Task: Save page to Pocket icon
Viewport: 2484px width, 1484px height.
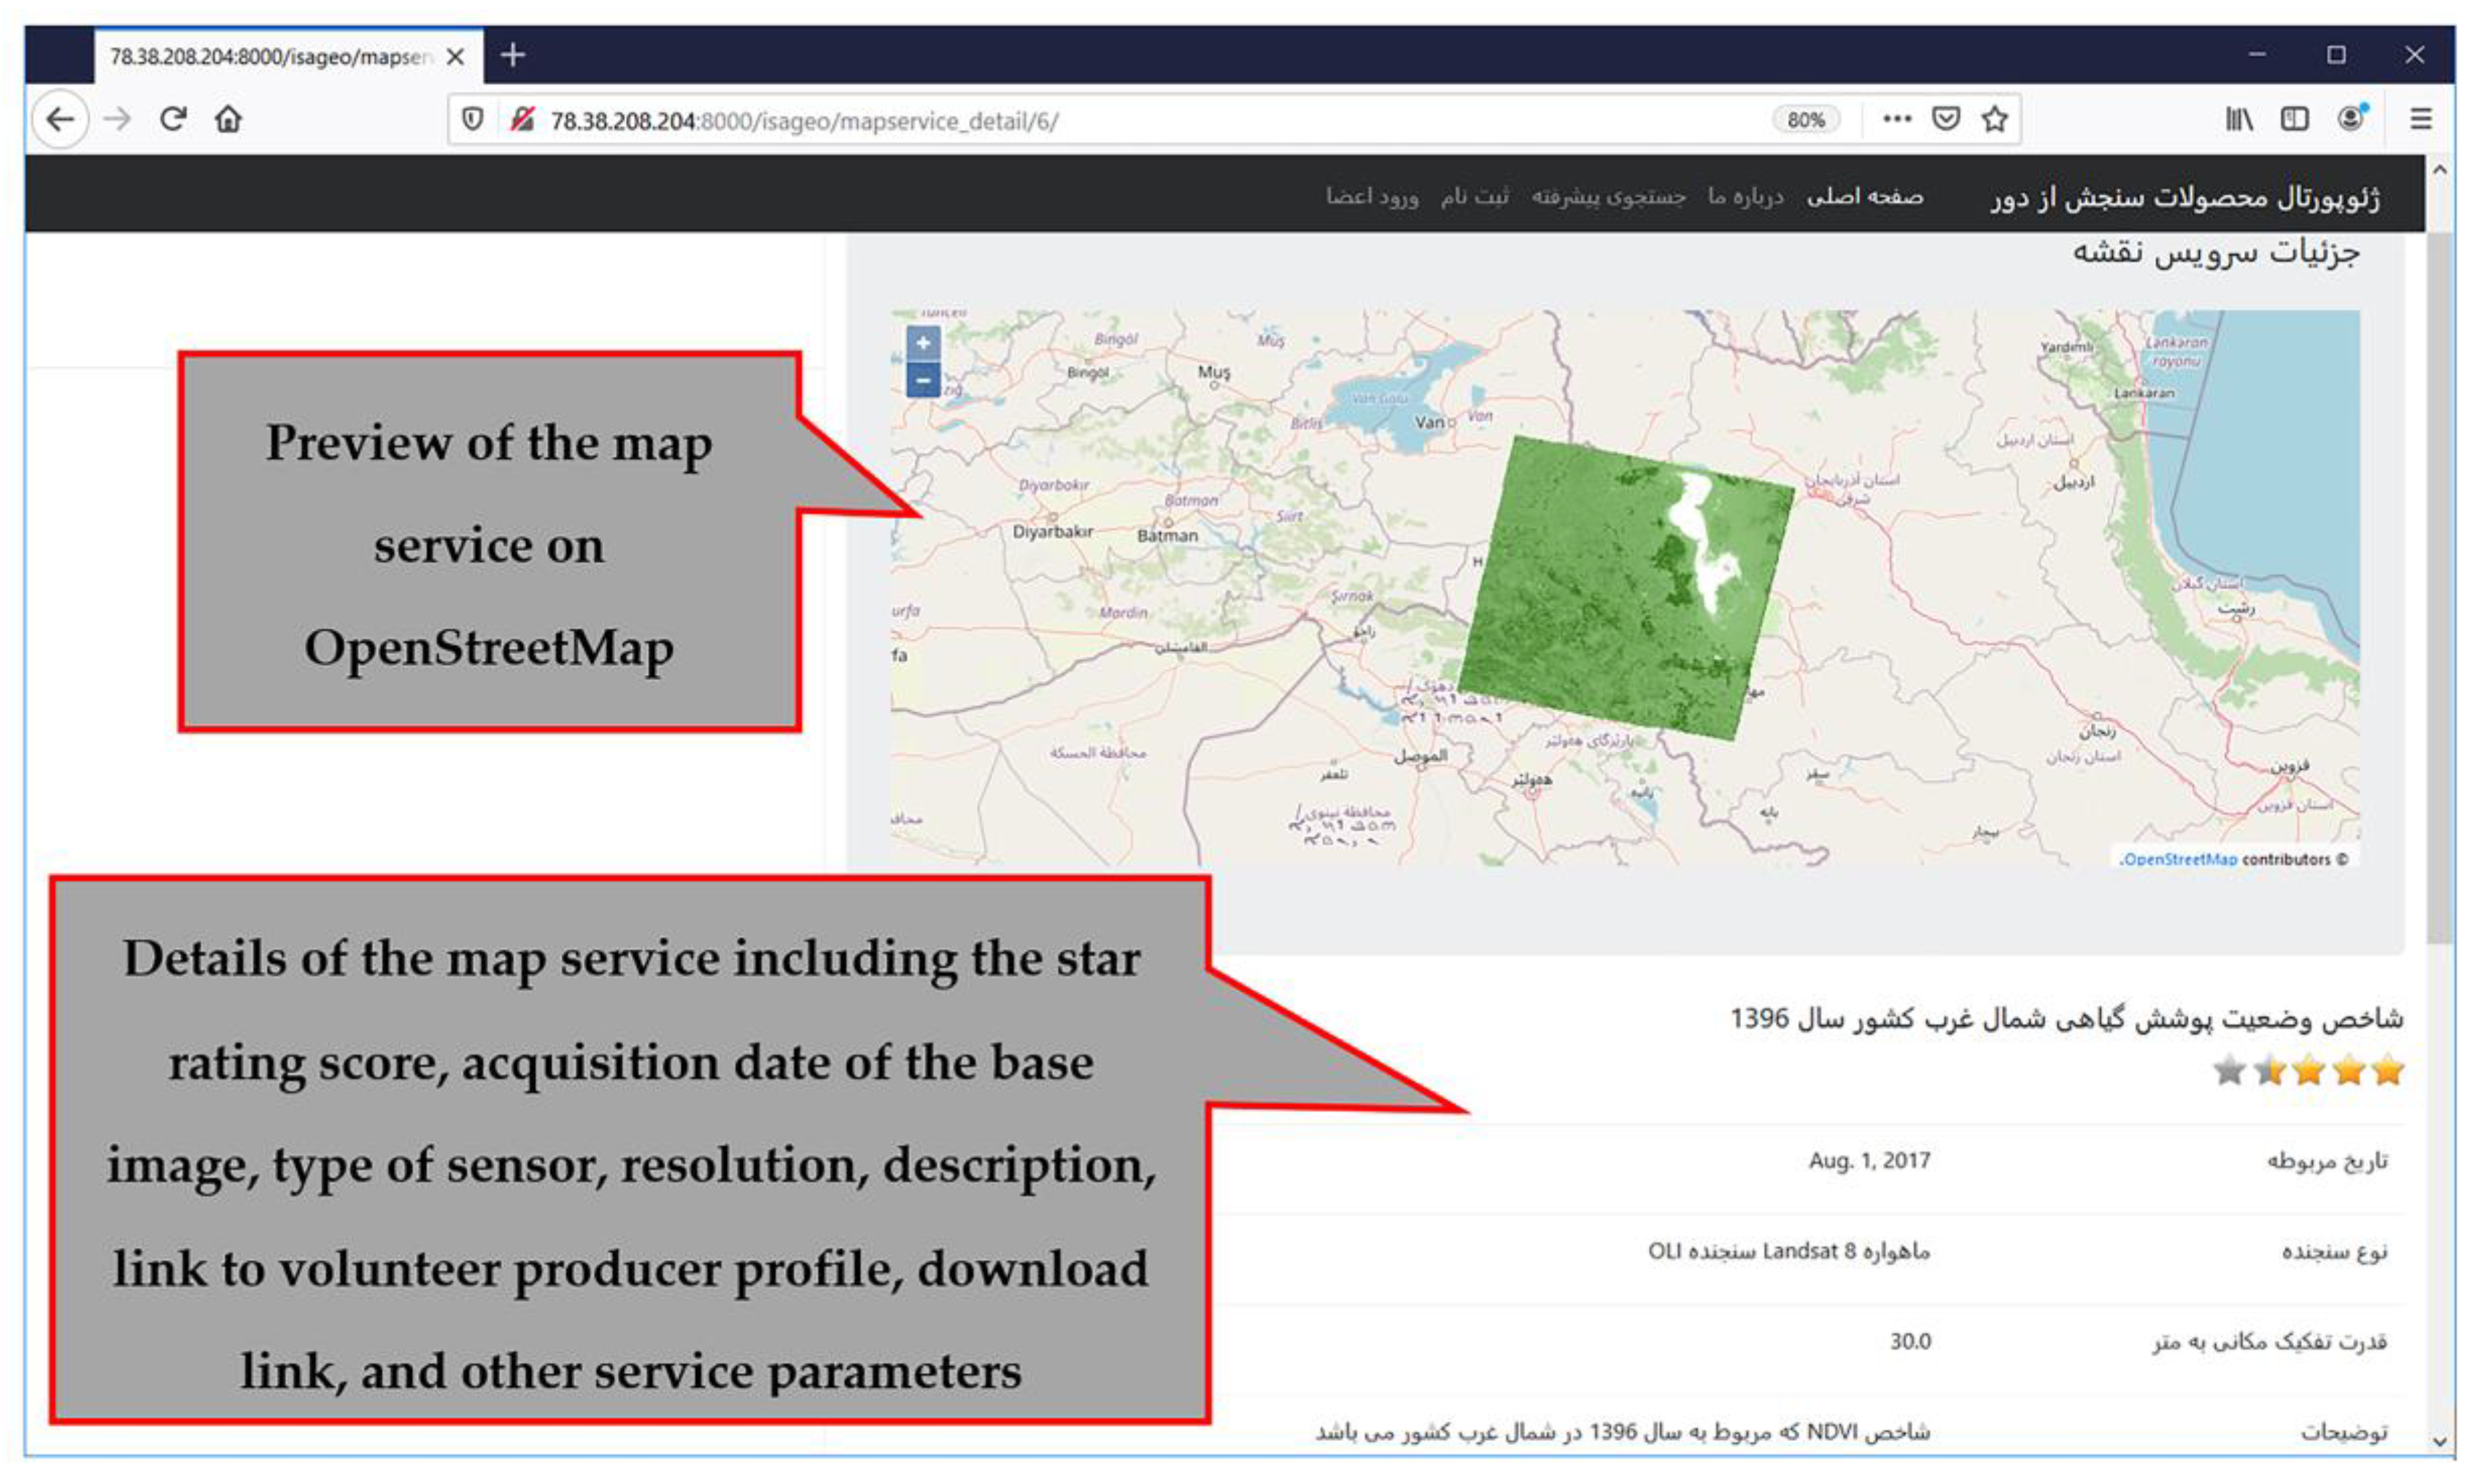Action: pyautogui.click(x=1945, y=120)
